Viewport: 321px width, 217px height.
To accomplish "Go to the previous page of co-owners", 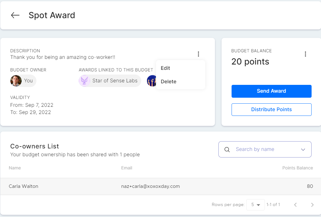I will click(x=295, y=205).
